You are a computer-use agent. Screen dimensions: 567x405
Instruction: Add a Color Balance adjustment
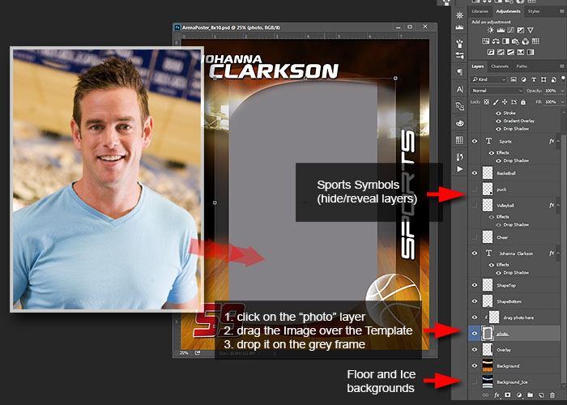496,41
